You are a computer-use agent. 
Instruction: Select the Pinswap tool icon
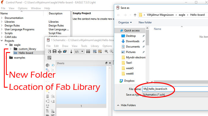click(48, 101)
